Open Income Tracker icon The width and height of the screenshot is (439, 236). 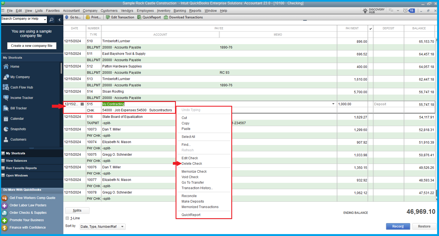pos(6,98)
